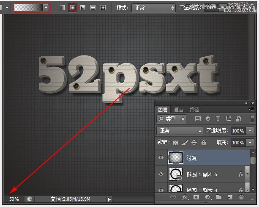Delete layer with trash icon
Image resolution: width=259 pixels, height=207 pixels.
(x=242, y=197)
